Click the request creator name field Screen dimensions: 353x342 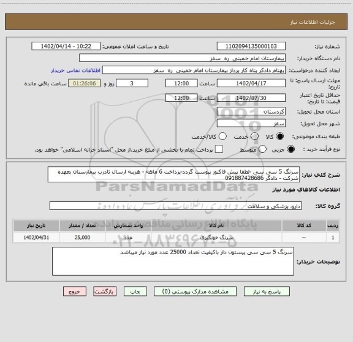pos(194,71)
